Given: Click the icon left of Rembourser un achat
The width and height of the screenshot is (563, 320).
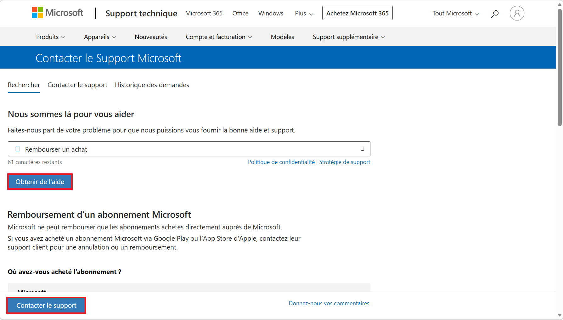Looking at the screenshot, I should point(18,149).
